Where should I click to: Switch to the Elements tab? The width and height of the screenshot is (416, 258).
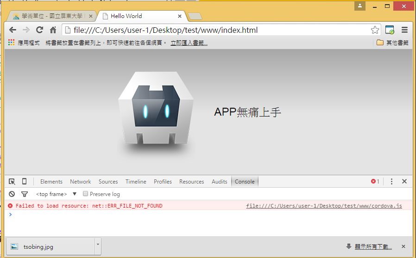coord(51,182)
